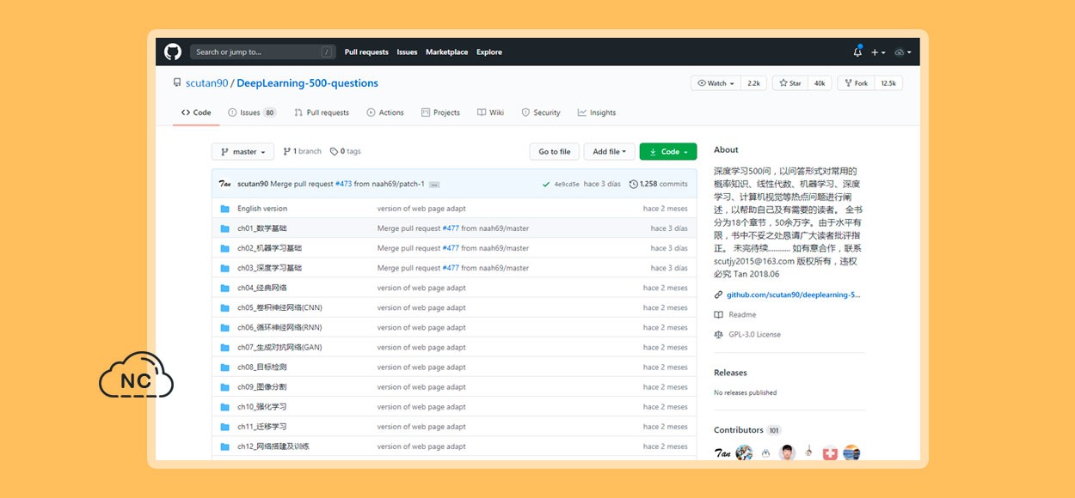Focus the Search or jump to field

tap(262, 52)
